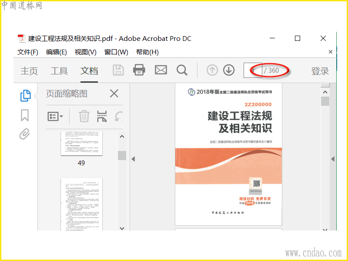Select the thumbnail below page 49
The width and height of the screenshot is (348, 261).
click(x=81, y=204)
